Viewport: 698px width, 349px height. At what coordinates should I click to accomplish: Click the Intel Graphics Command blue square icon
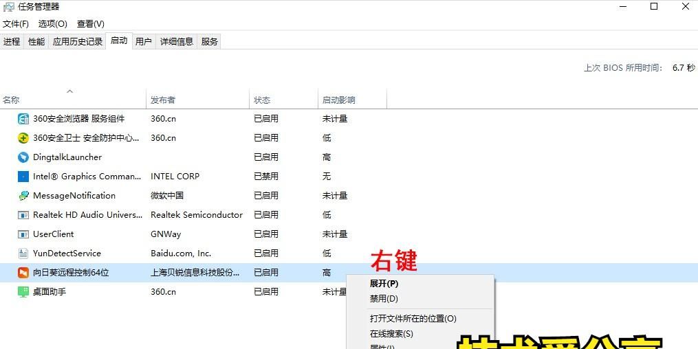[x=23, y=177]
